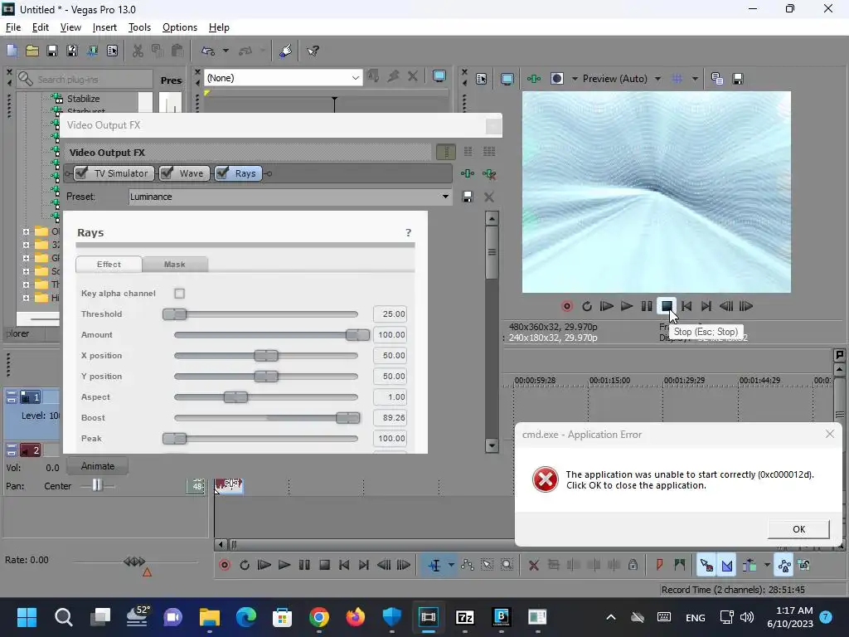Click Stop in the preview transport
The image size is (849, 637).
point(667,306)
